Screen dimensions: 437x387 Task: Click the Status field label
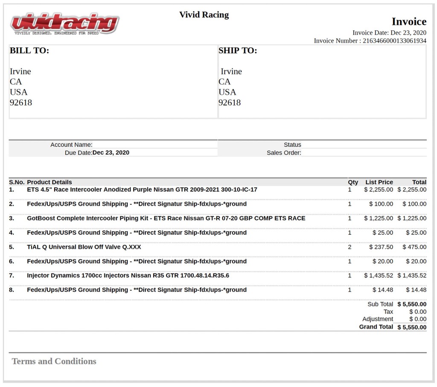coord(292,145)
